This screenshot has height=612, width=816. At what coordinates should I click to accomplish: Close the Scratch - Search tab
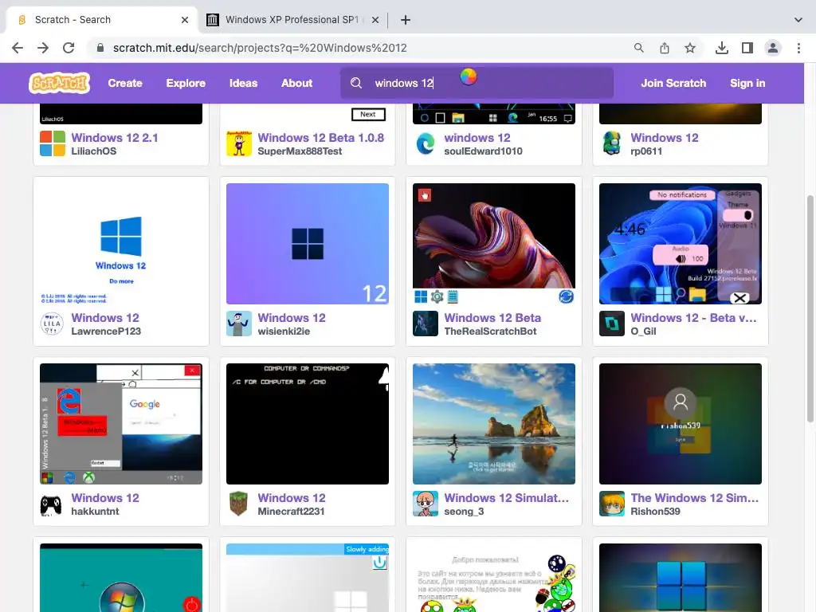pos(185,20)
